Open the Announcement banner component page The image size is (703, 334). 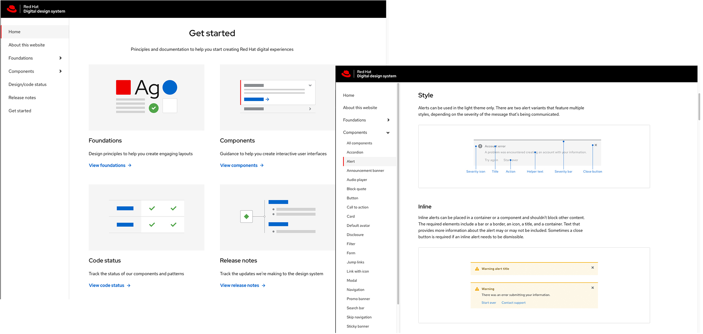tap(365, 171)
